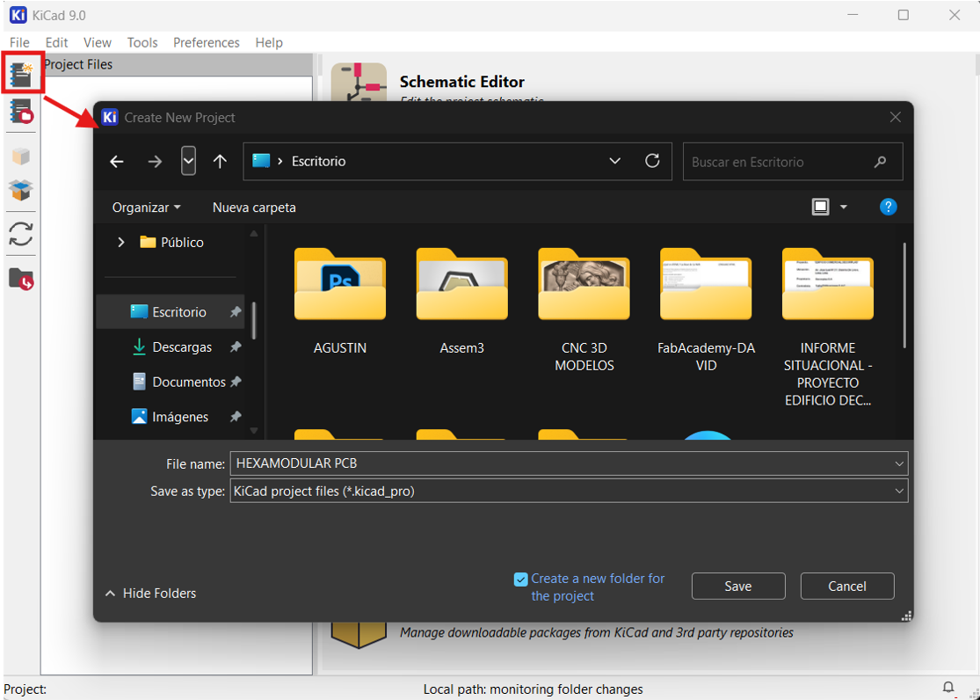Click the New Project icon in KiCad toolbar
Viewport: 980px width, 700px height.
[21, 75]
